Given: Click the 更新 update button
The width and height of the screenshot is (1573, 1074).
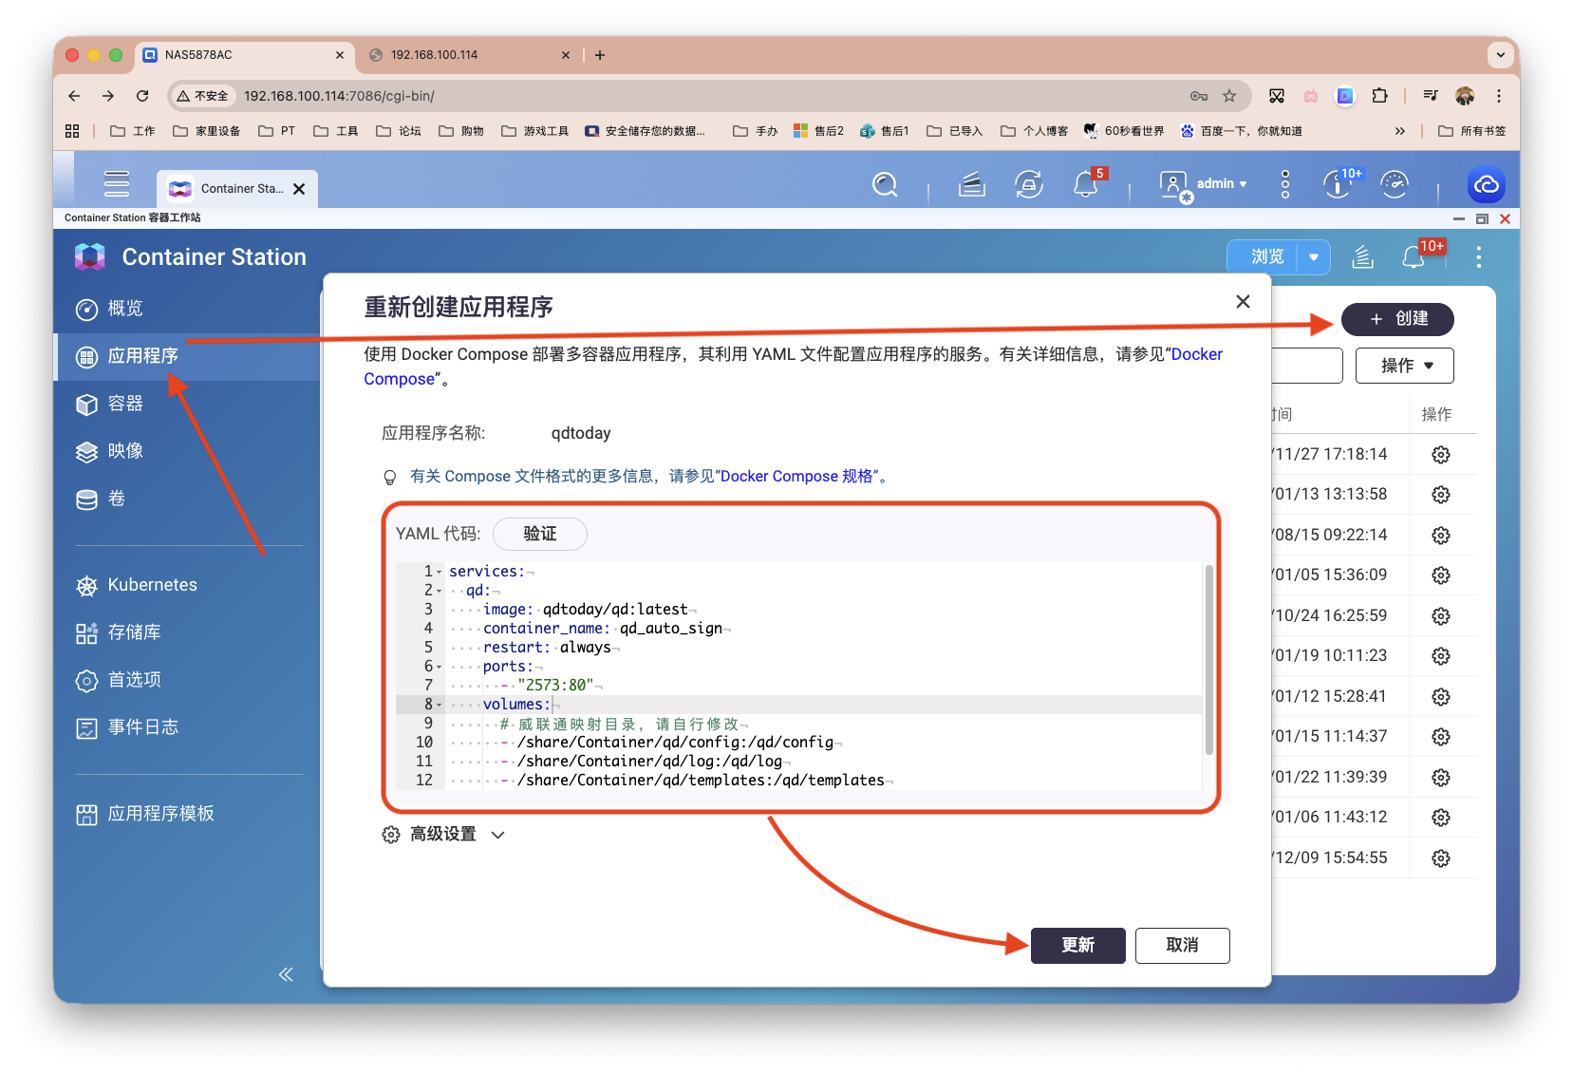Looking at the screenshot, I should (x=1077, y=945).
